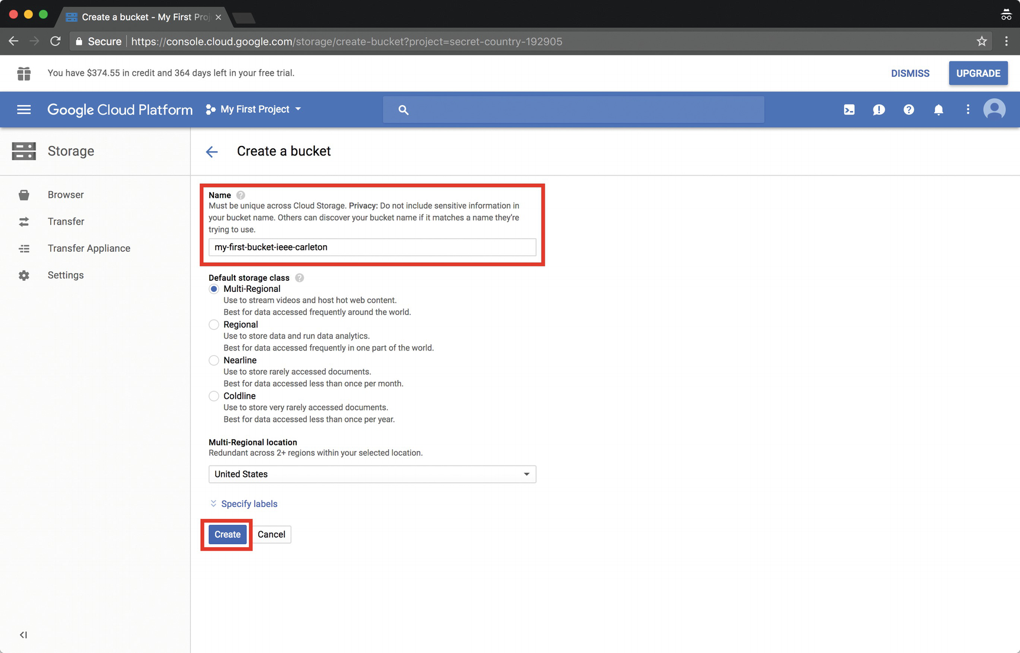This screenshot has height=653, width=1020.
Task: Collapse the left sidebar panel
Action: pos(23,635)
